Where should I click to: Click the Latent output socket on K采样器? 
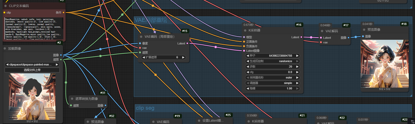point(301,37)
